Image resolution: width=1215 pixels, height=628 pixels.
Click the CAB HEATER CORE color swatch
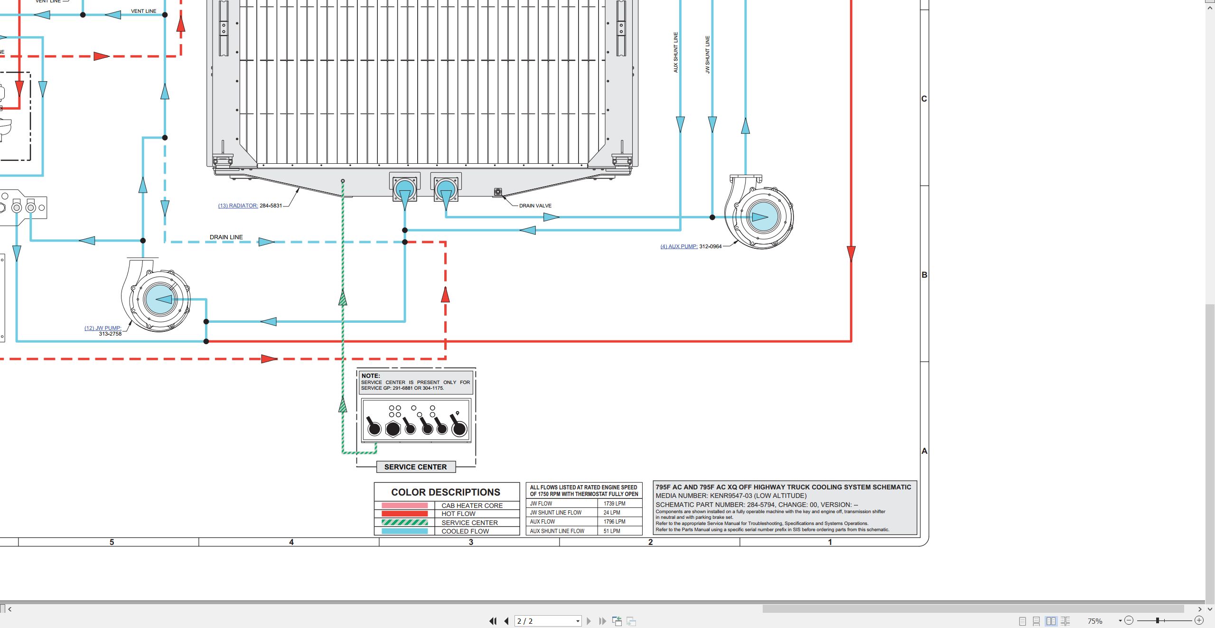coord(404,506)
